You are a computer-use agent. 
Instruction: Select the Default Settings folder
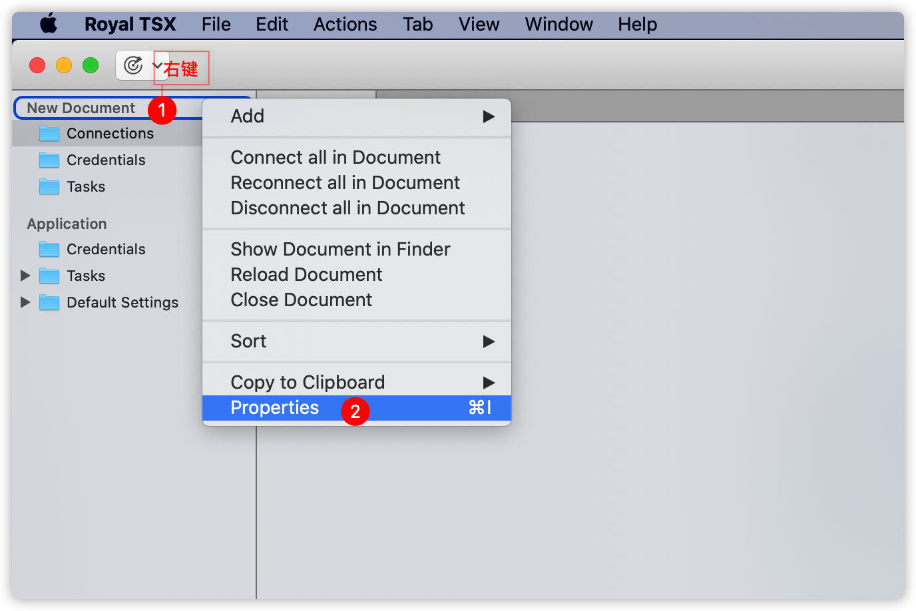click(x=122, y=302)
